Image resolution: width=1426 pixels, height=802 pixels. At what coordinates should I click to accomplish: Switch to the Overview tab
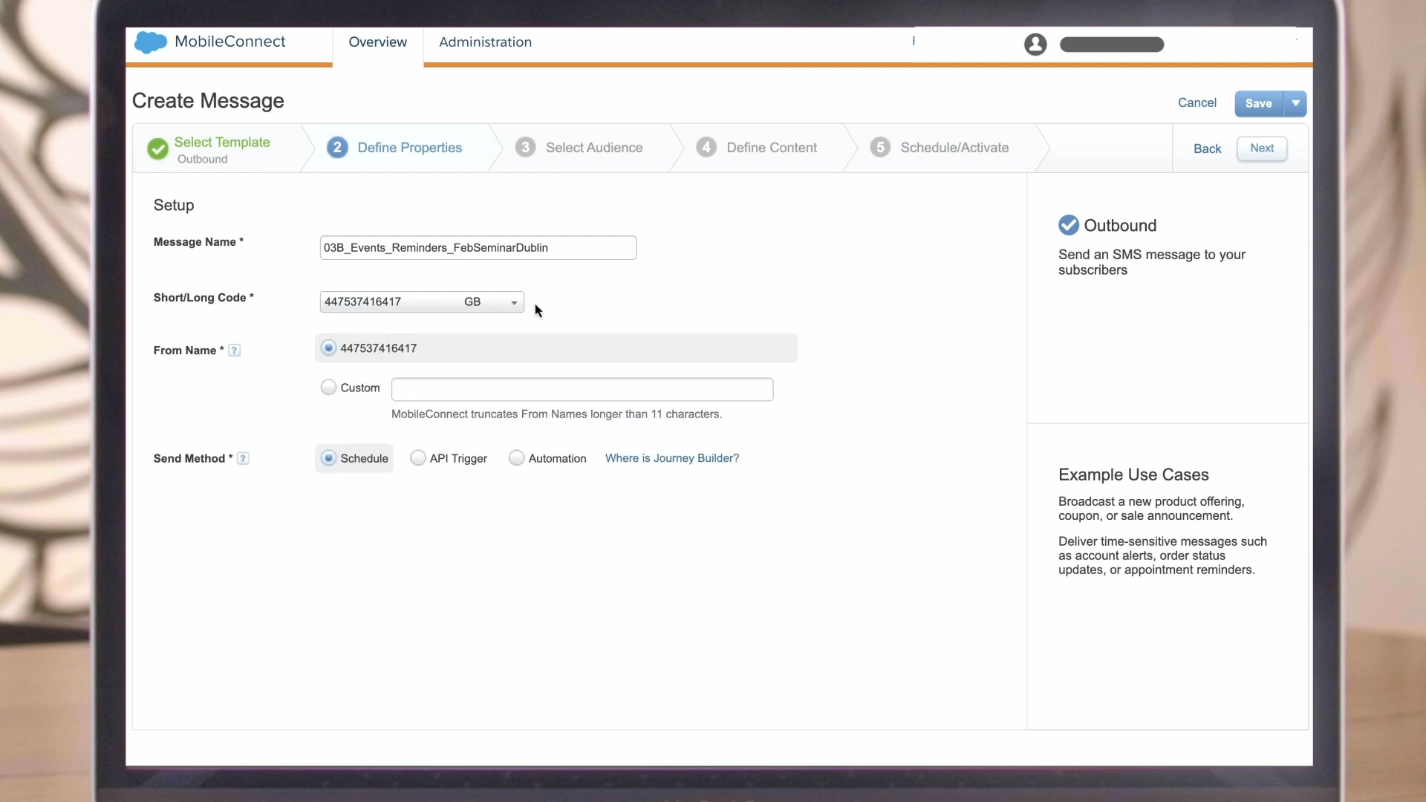pyautogui.click(x=378, y=42)
